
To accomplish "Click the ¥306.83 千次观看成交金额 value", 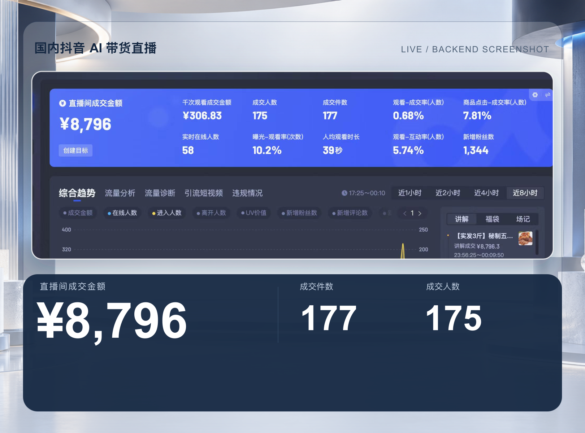I will [x=202, y=116].
